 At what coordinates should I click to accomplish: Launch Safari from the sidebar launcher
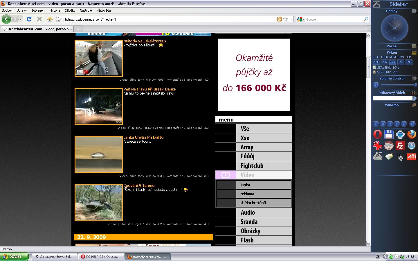411,146
